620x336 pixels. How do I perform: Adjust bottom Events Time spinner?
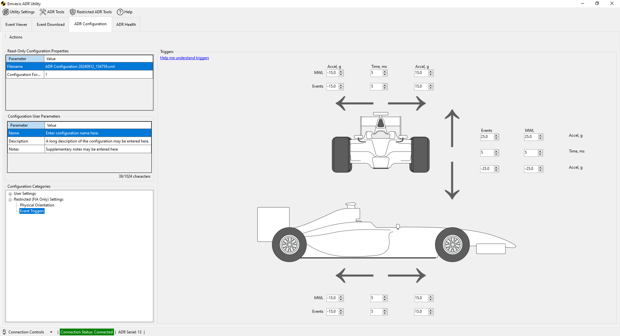pos(385,312)
